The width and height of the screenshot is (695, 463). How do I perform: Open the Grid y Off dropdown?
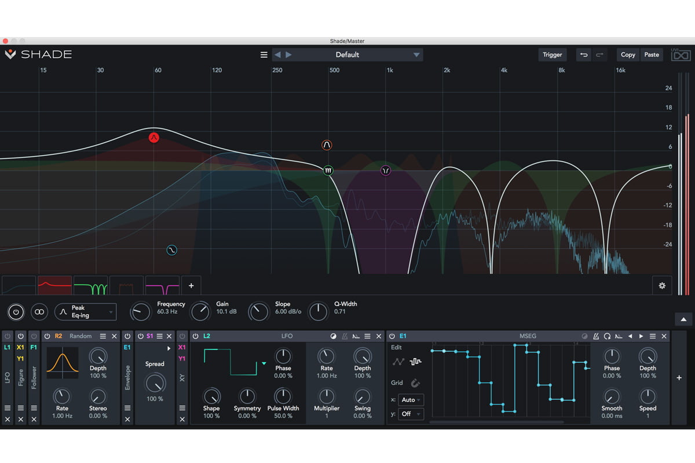tap(411, 414)
